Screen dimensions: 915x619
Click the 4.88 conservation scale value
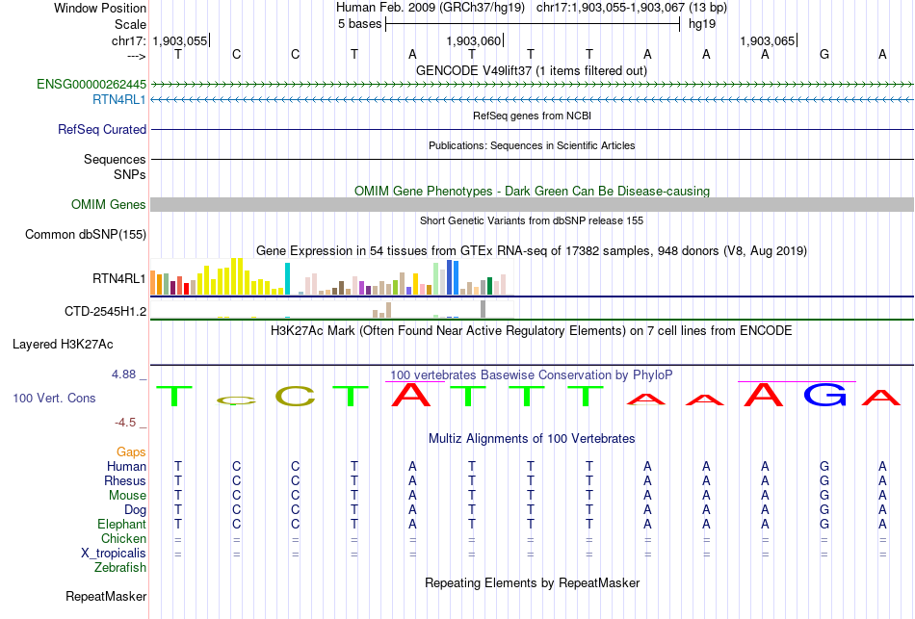point(123,374)
